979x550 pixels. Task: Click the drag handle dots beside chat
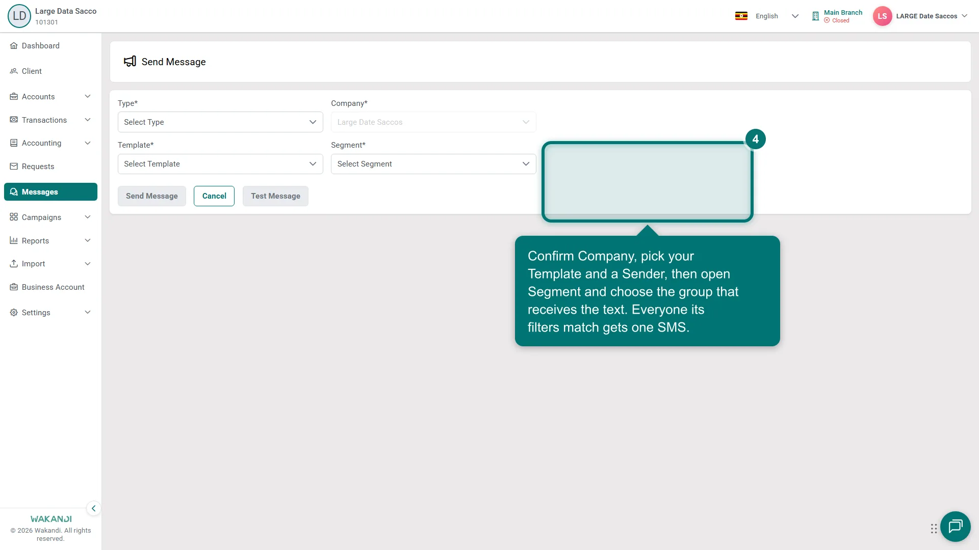point(934,529)
